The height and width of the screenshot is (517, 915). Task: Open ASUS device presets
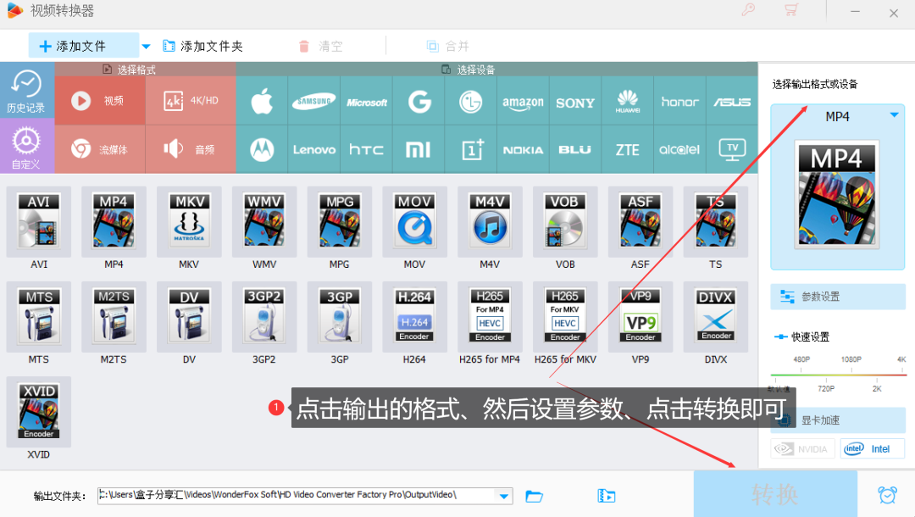tap(732, 101)
